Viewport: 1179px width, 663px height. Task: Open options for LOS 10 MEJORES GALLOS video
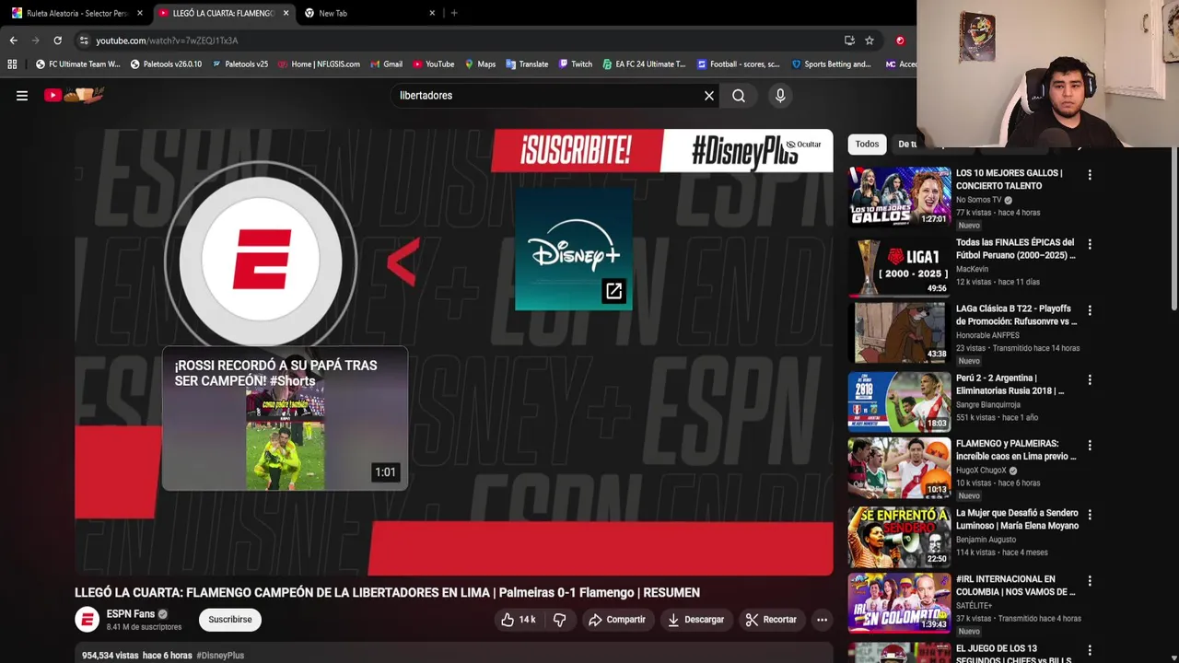1090,175
